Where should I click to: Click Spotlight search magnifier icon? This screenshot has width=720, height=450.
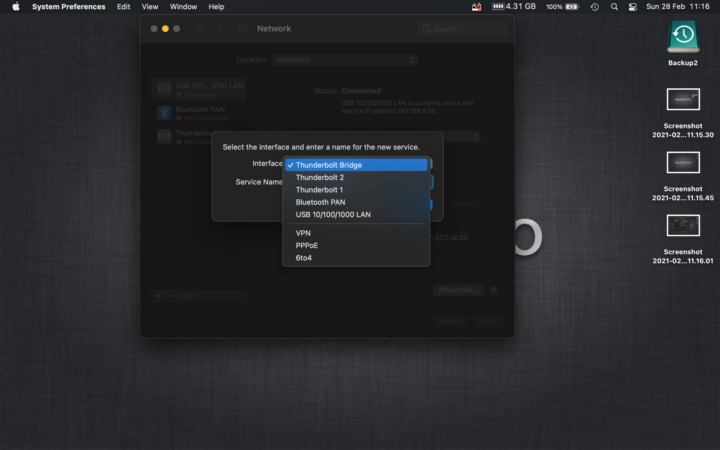point(614,6)
